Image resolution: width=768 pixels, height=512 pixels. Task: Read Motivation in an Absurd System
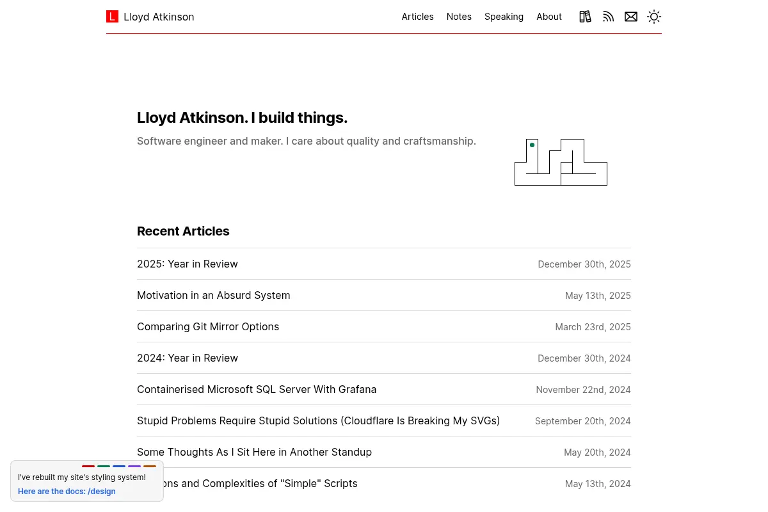click(x=214, y=295)
